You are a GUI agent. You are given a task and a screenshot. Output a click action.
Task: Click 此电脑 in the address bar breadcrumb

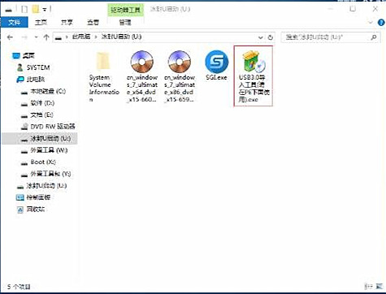pyautogui.click(x=81, y=37)
